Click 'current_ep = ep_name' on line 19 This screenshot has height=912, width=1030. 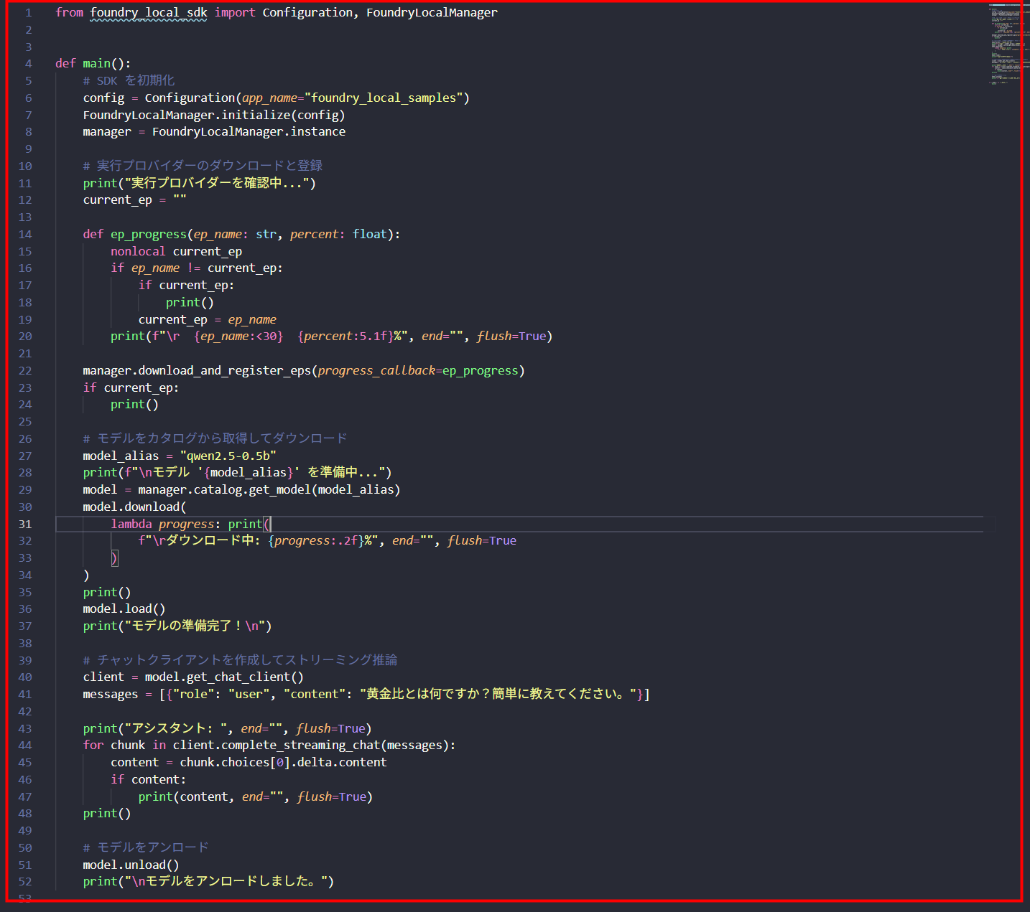pos(208,319)
